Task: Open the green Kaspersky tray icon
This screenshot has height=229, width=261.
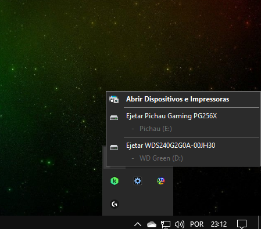Action: tap(115, 181)
